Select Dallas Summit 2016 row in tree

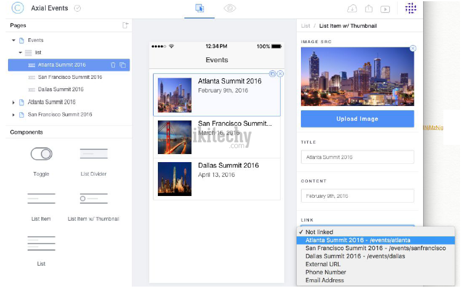pos(61,89)
